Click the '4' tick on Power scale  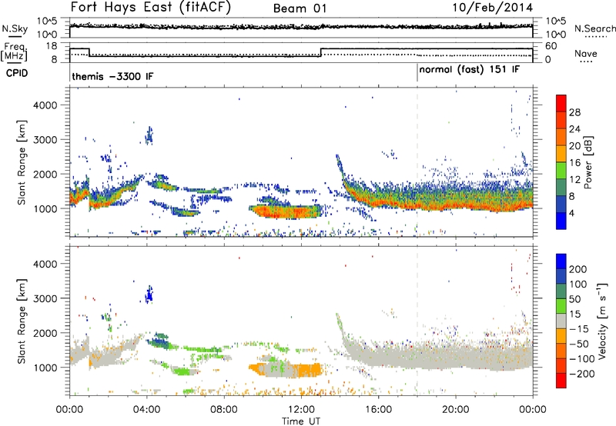tap(571, 213)
